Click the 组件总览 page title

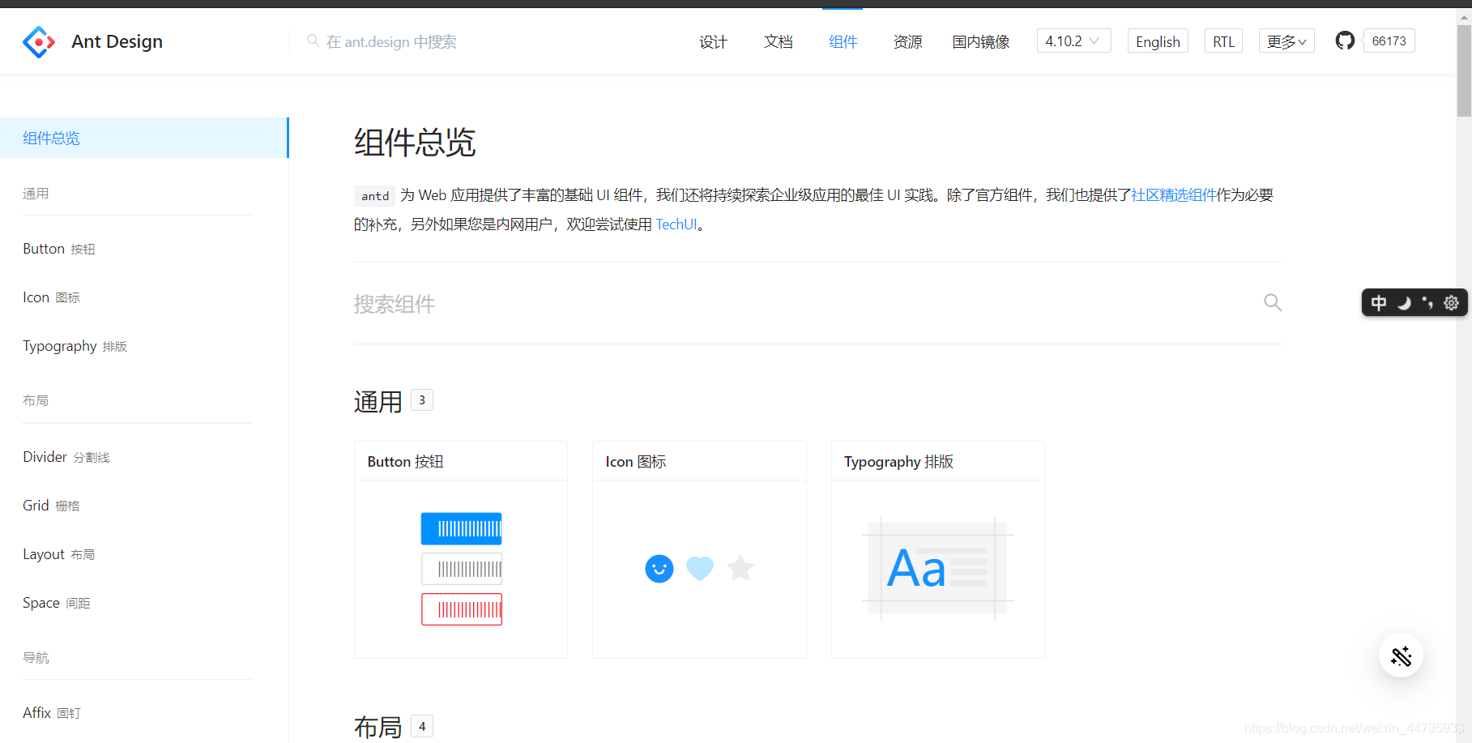[415, 143]
